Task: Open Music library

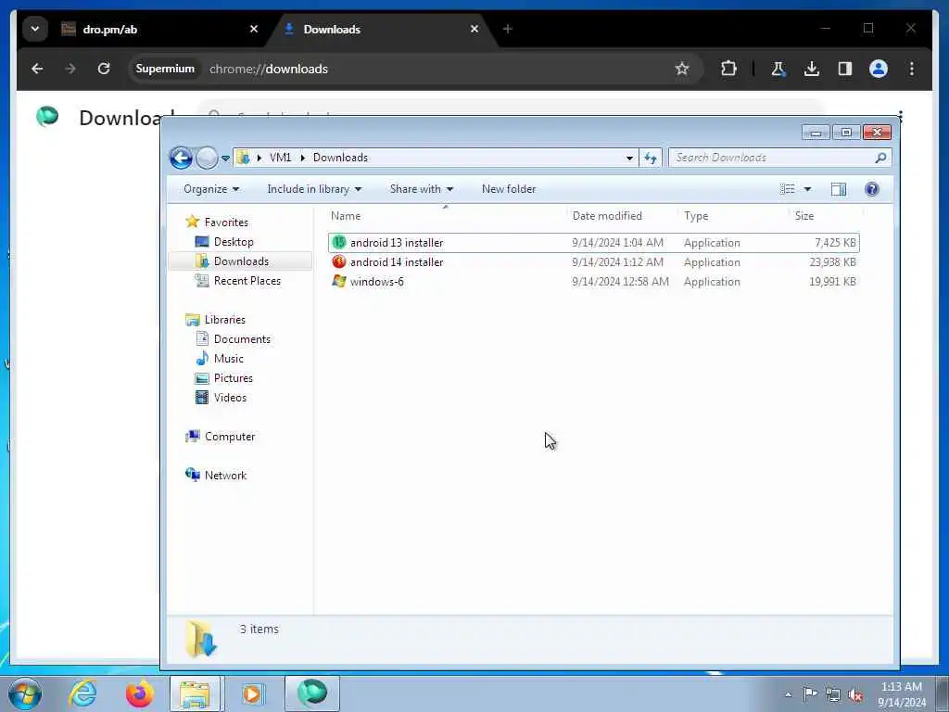Action: tap(228, 359)
